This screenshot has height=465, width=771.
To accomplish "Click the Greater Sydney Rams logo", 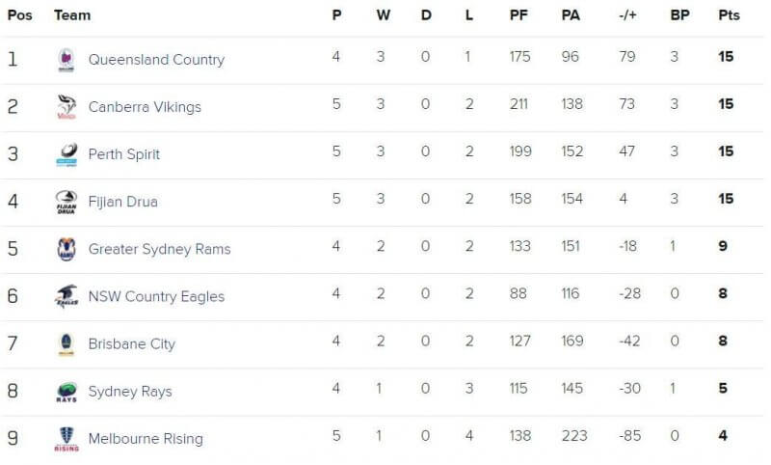I will point(66,249).
